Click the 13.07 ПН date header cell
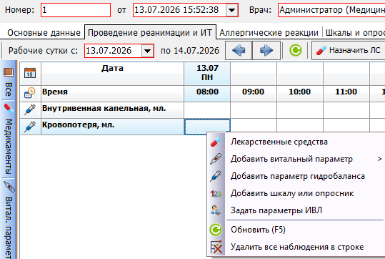Viewport: 385px width, 259px height. (207, 73)
